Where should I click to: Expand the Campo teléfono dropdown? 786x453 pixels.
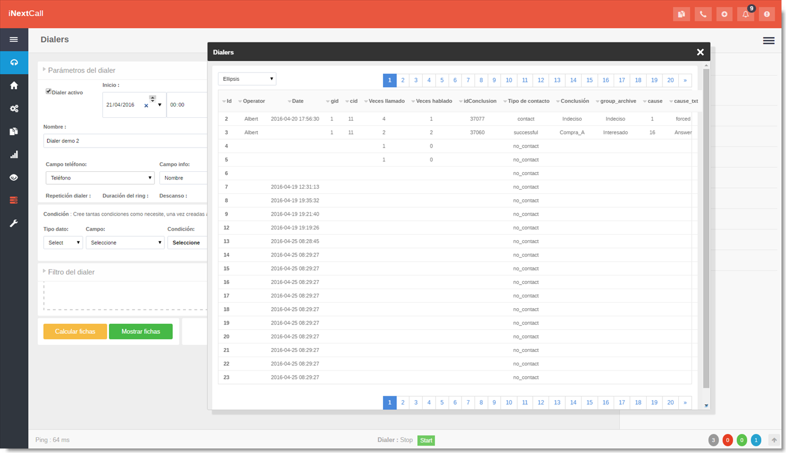click(100, 178)
